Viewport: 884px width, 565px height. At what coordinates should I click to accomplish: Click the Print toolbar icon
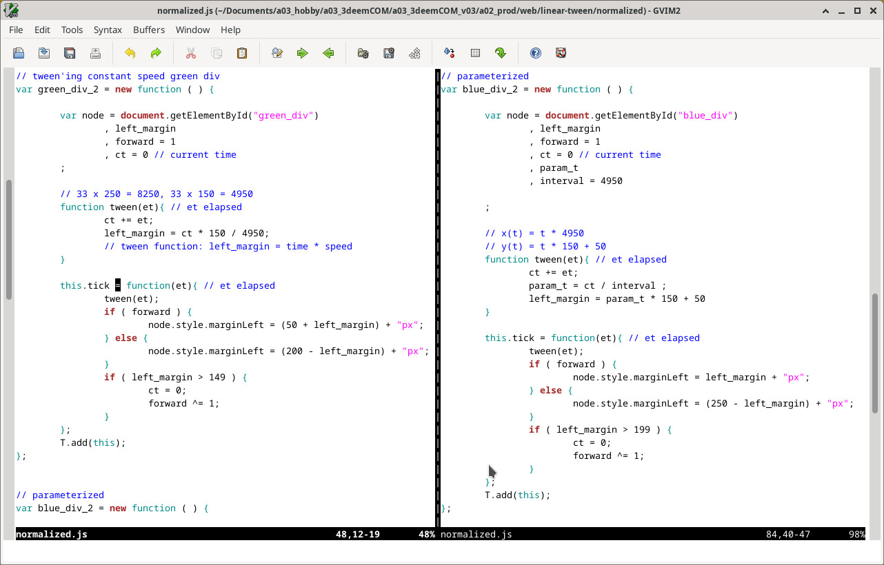click(95, 53)
